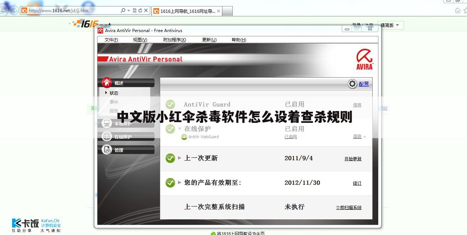Click the Avira title bar app icon
The height and width of the screenshot is (235, 467).
101,31
